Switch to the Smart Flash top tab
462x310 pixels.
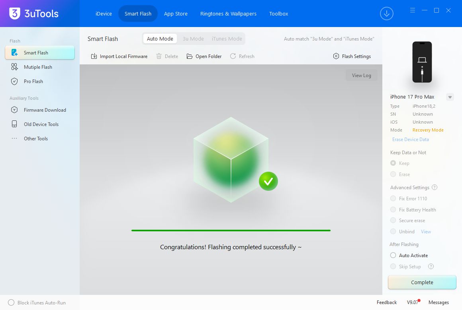click(138, 14)
